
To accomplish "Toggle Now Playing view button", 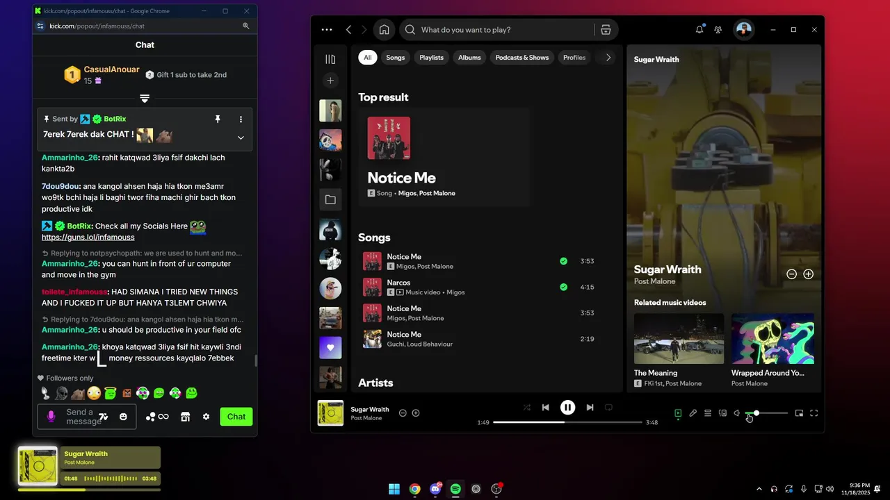I will (x=678, y=413).
